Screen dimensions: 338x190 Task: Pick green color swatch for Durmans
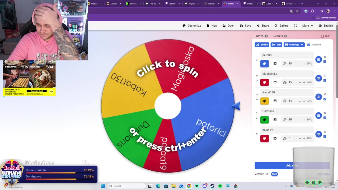pyautogui.click(x=265, y=120)
